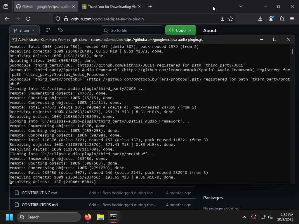Viewport: 299px width, 224px height.
Task: Close the Thank You for Downloading tab
Action: [139, 7]
